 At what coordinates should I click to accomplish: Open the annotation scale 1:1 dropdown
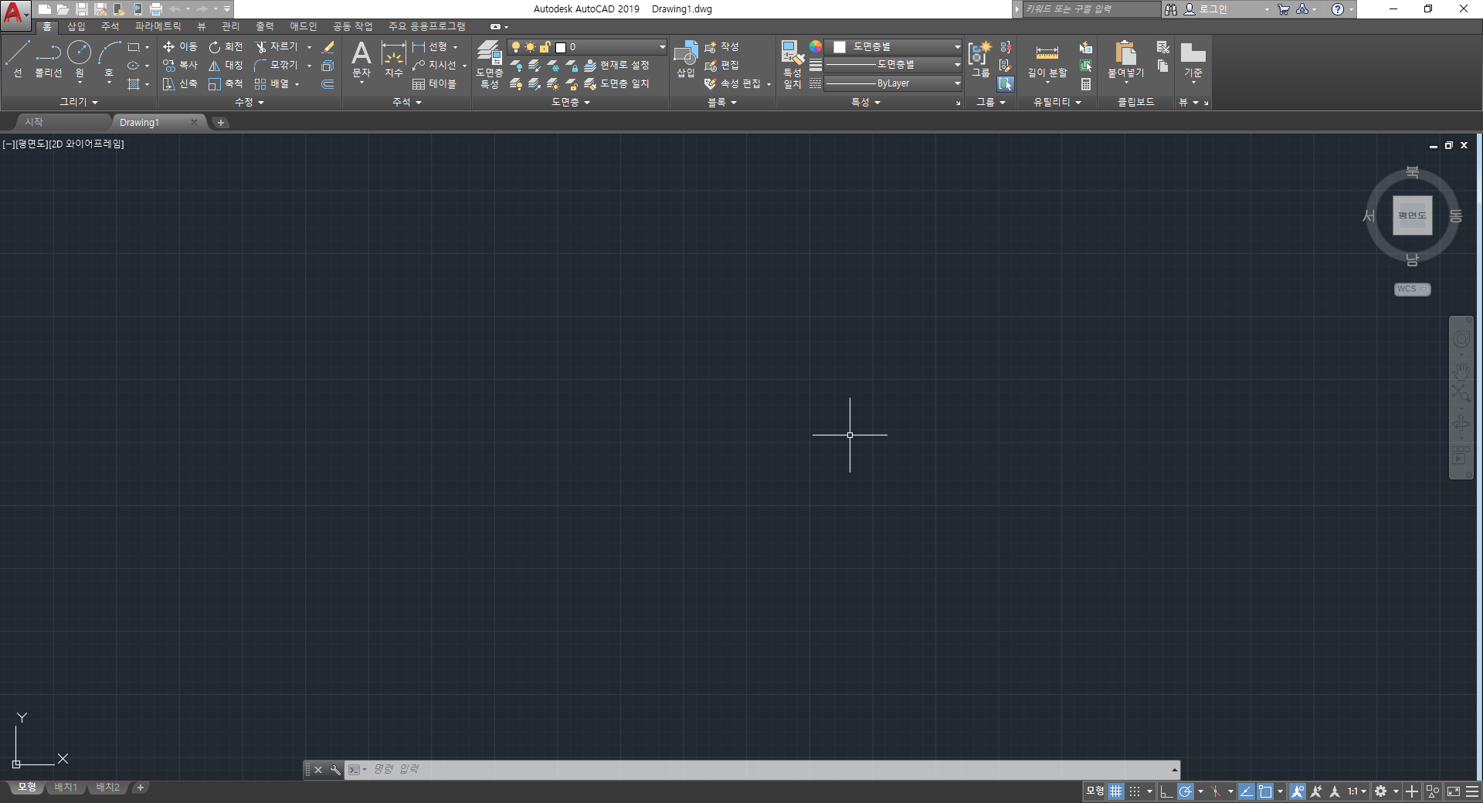point(1357,791)
